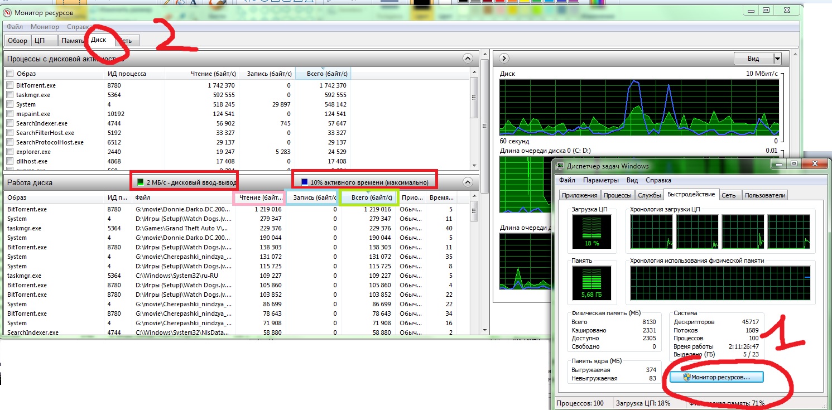Select the mspaint.exe row in the processes list

click(x=33, y=114)
